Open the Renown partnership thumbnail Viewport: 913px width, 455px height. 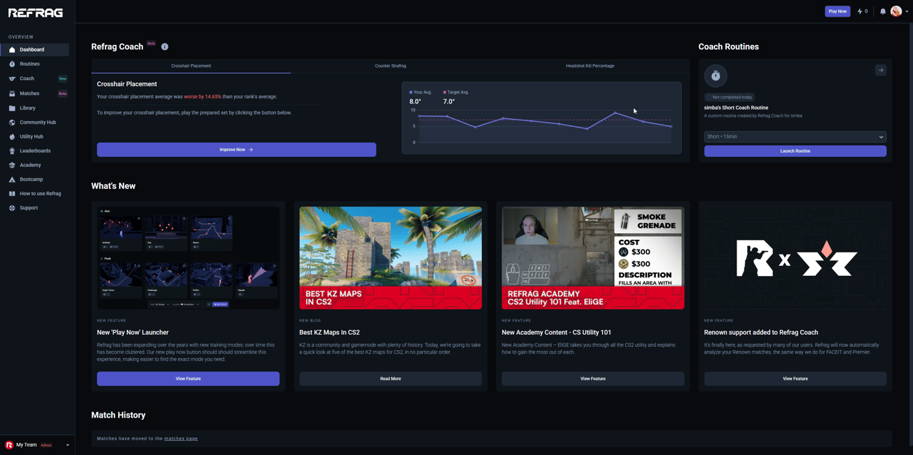click(795, 258)
